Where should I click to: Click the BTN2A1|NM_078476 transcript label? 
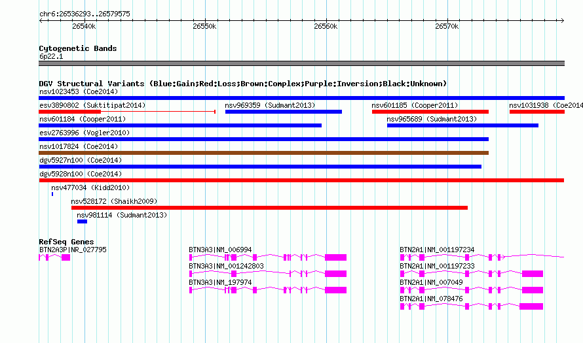431,299
